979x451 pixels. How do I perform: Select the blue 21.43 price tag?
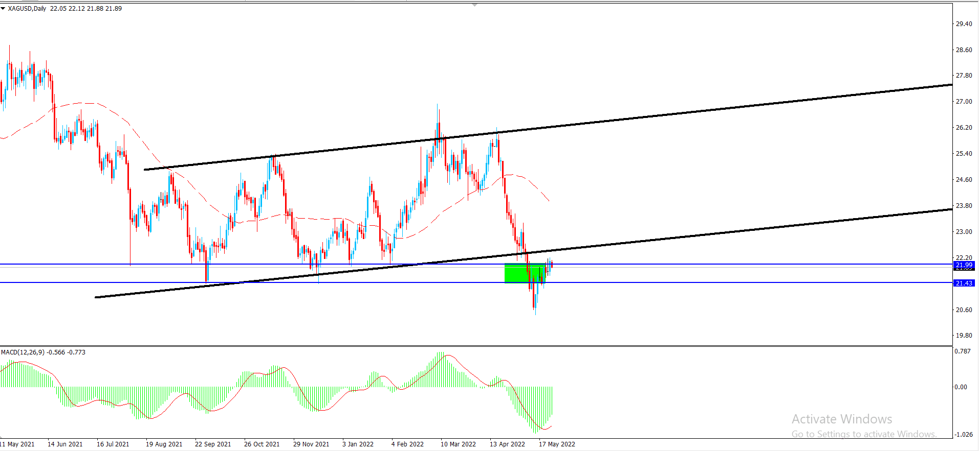964,283
